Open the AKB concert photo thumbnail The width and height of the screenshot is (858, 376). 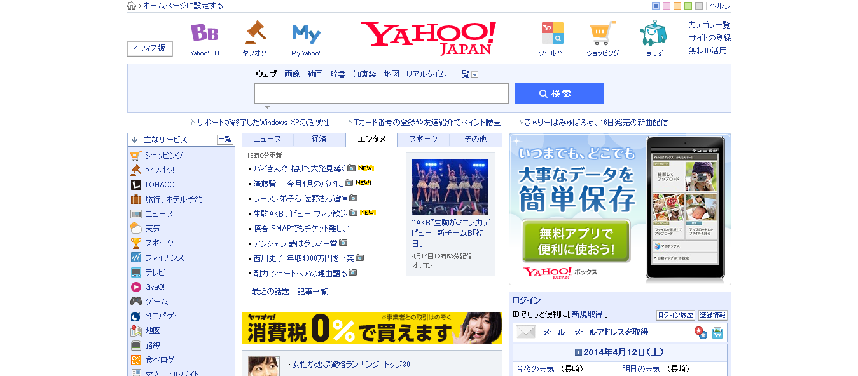click(x=450, y=187)
